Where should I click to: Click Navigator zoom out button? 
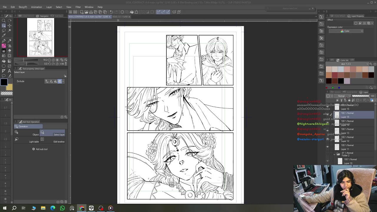[49, 60]
